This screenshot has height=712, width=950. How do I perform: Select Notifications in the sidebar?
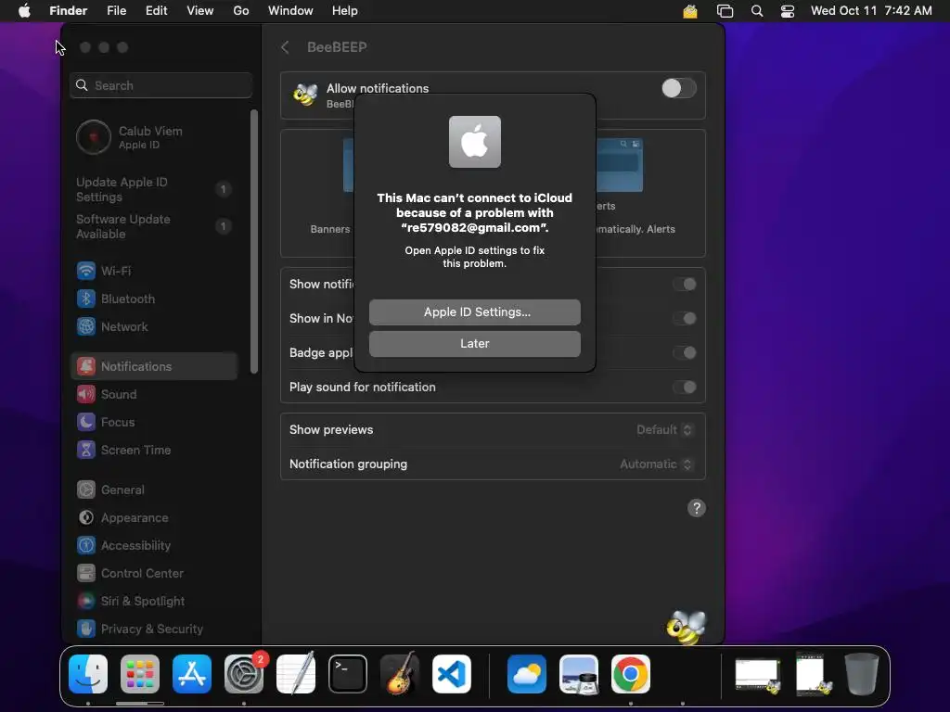click(154, 366)
